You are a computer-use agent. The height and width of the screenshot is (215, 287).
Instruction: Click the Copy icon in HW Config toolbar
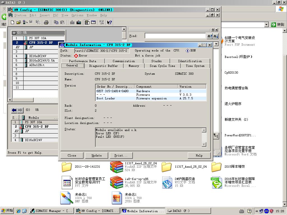pos(56,22)
